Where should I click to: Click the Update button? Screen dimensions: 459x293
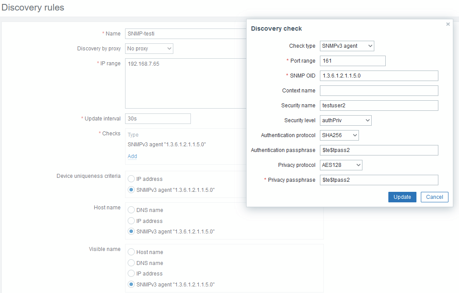click(402, 197)
